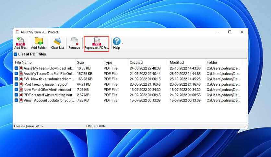The height and width of the screenshot is (157, 271).
Task: Uncheck New Fund Offer Alert file checkbox
Action: pyautogui.click(x=16, y=90)
